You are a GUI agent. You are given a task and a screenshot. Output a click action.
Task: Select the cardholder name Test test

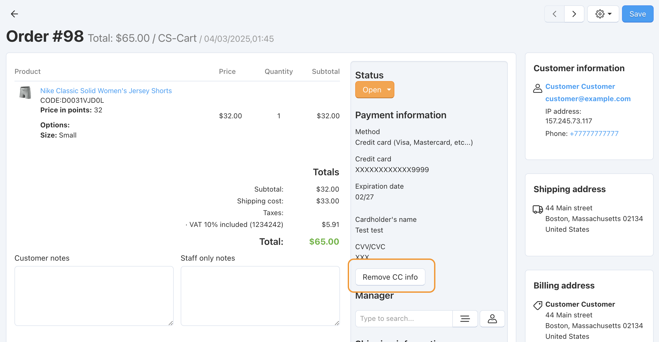[369, 230]
